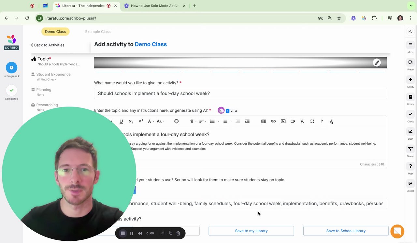Select AI variation number 3
Viewport: 417px width, 243px height.
tap(236, 111)
